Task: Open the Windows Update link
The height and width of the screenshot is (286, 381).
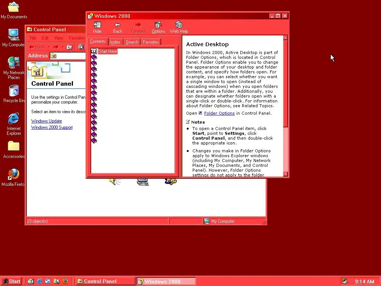Action: click(47, 121)
